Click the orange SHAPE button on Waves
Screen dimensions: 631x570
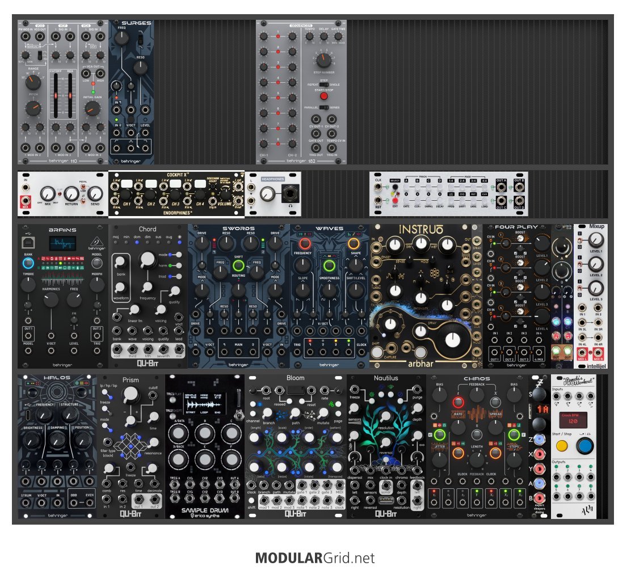click(x=354, y=244)
